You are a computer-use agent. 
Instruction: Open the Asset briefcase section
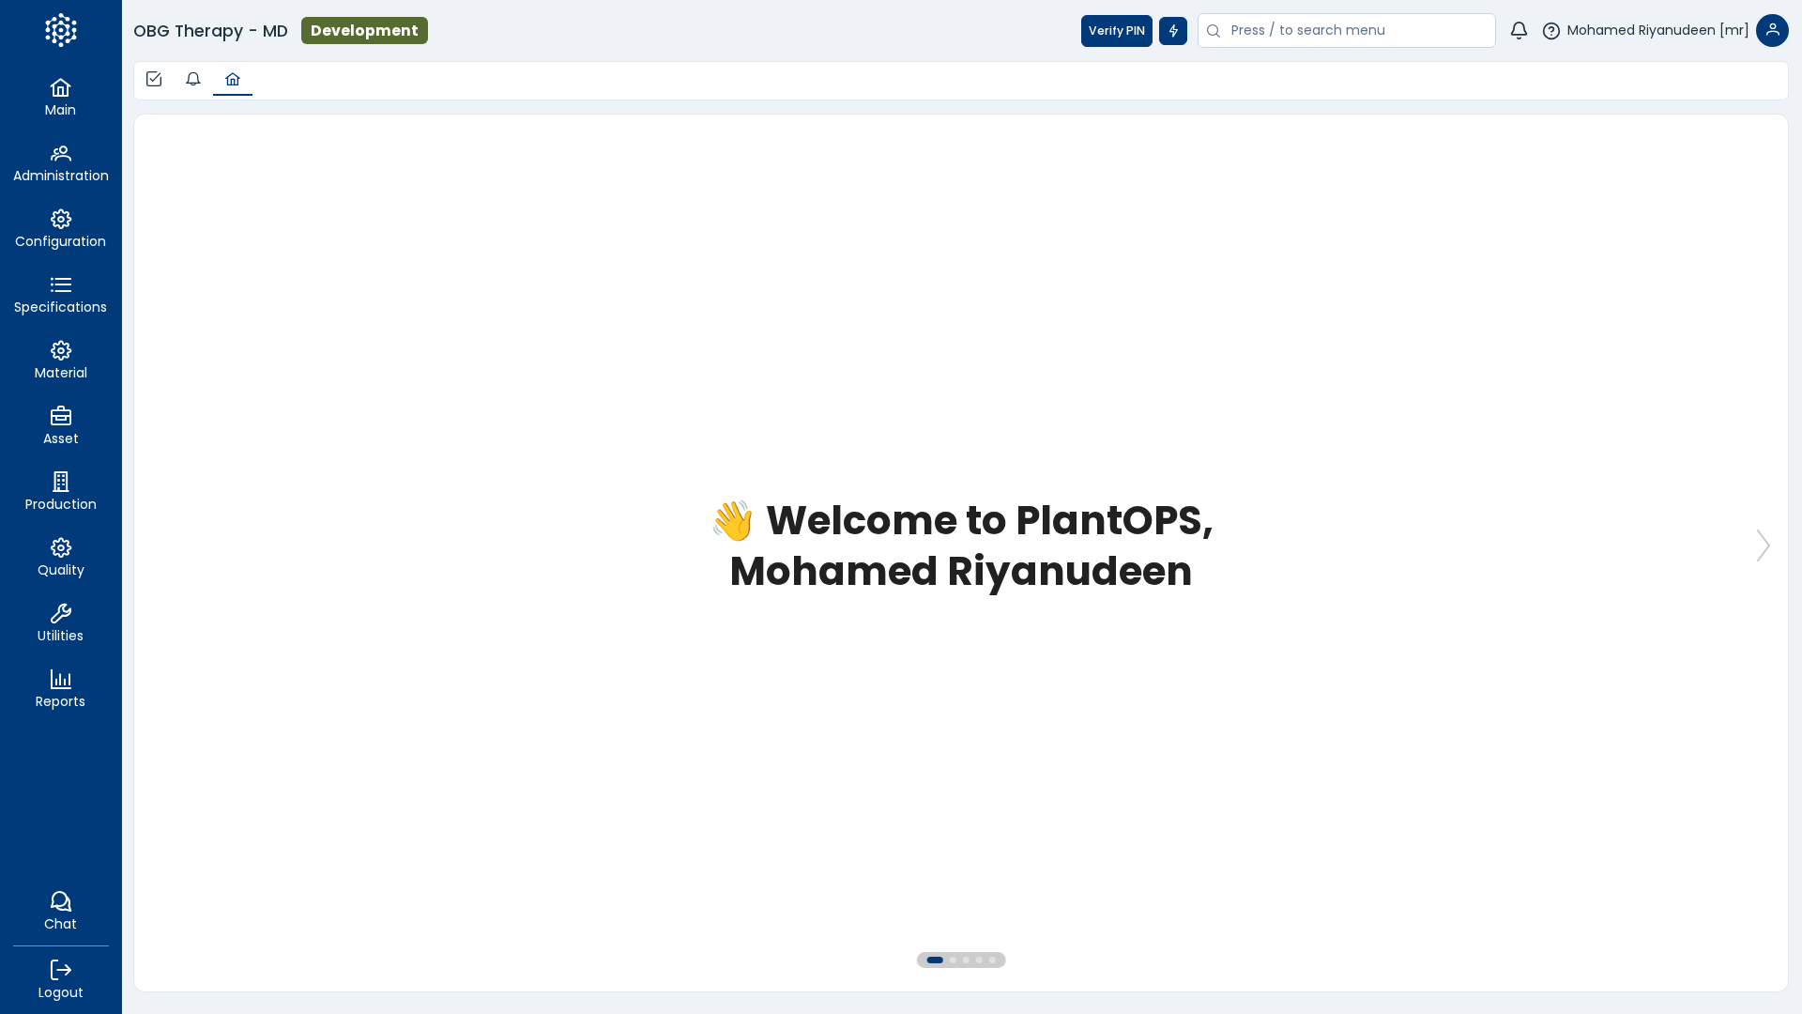point(60,426)
